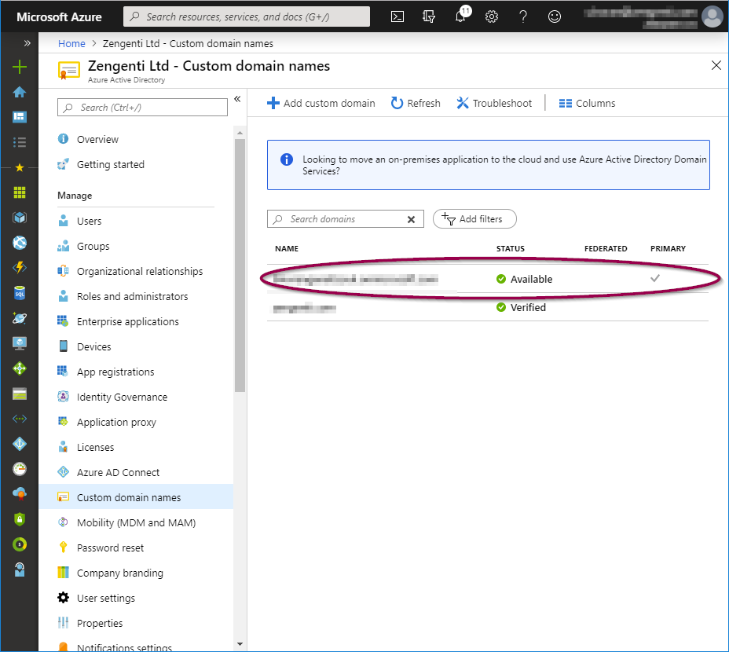Open Virtual networks icon in sidebar
This screenshot has height=652, width=729.
pyautogui.click(x=20, y=419)
